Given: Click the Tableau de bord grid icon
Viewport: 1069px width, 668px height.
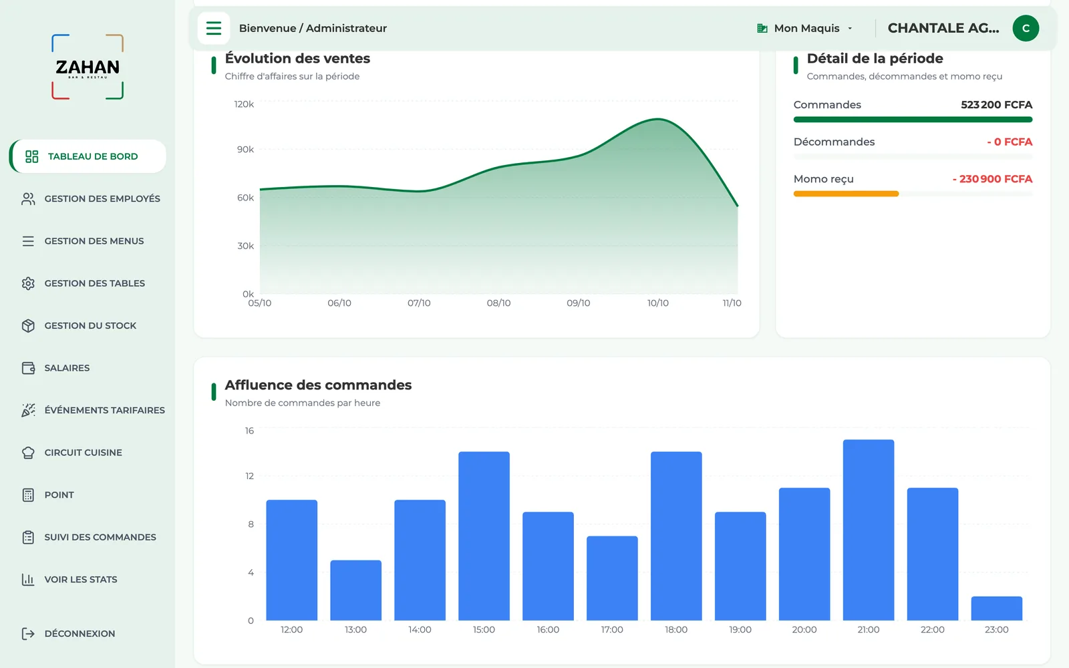Looking at the screenshot, I should [31, 156].
